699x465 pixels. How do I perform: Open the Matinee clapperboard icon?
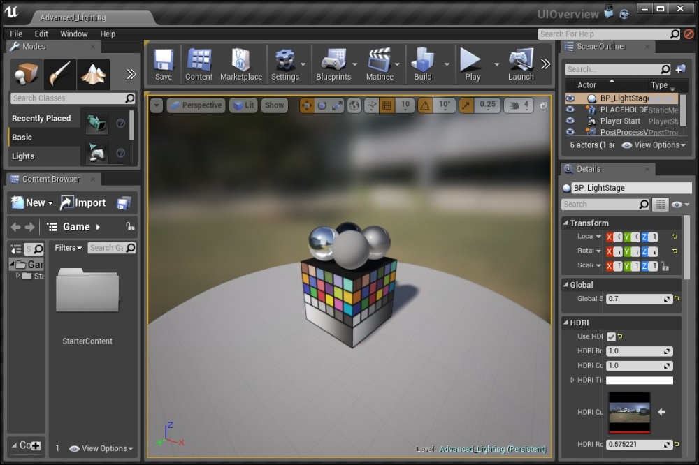click(380, 64)
